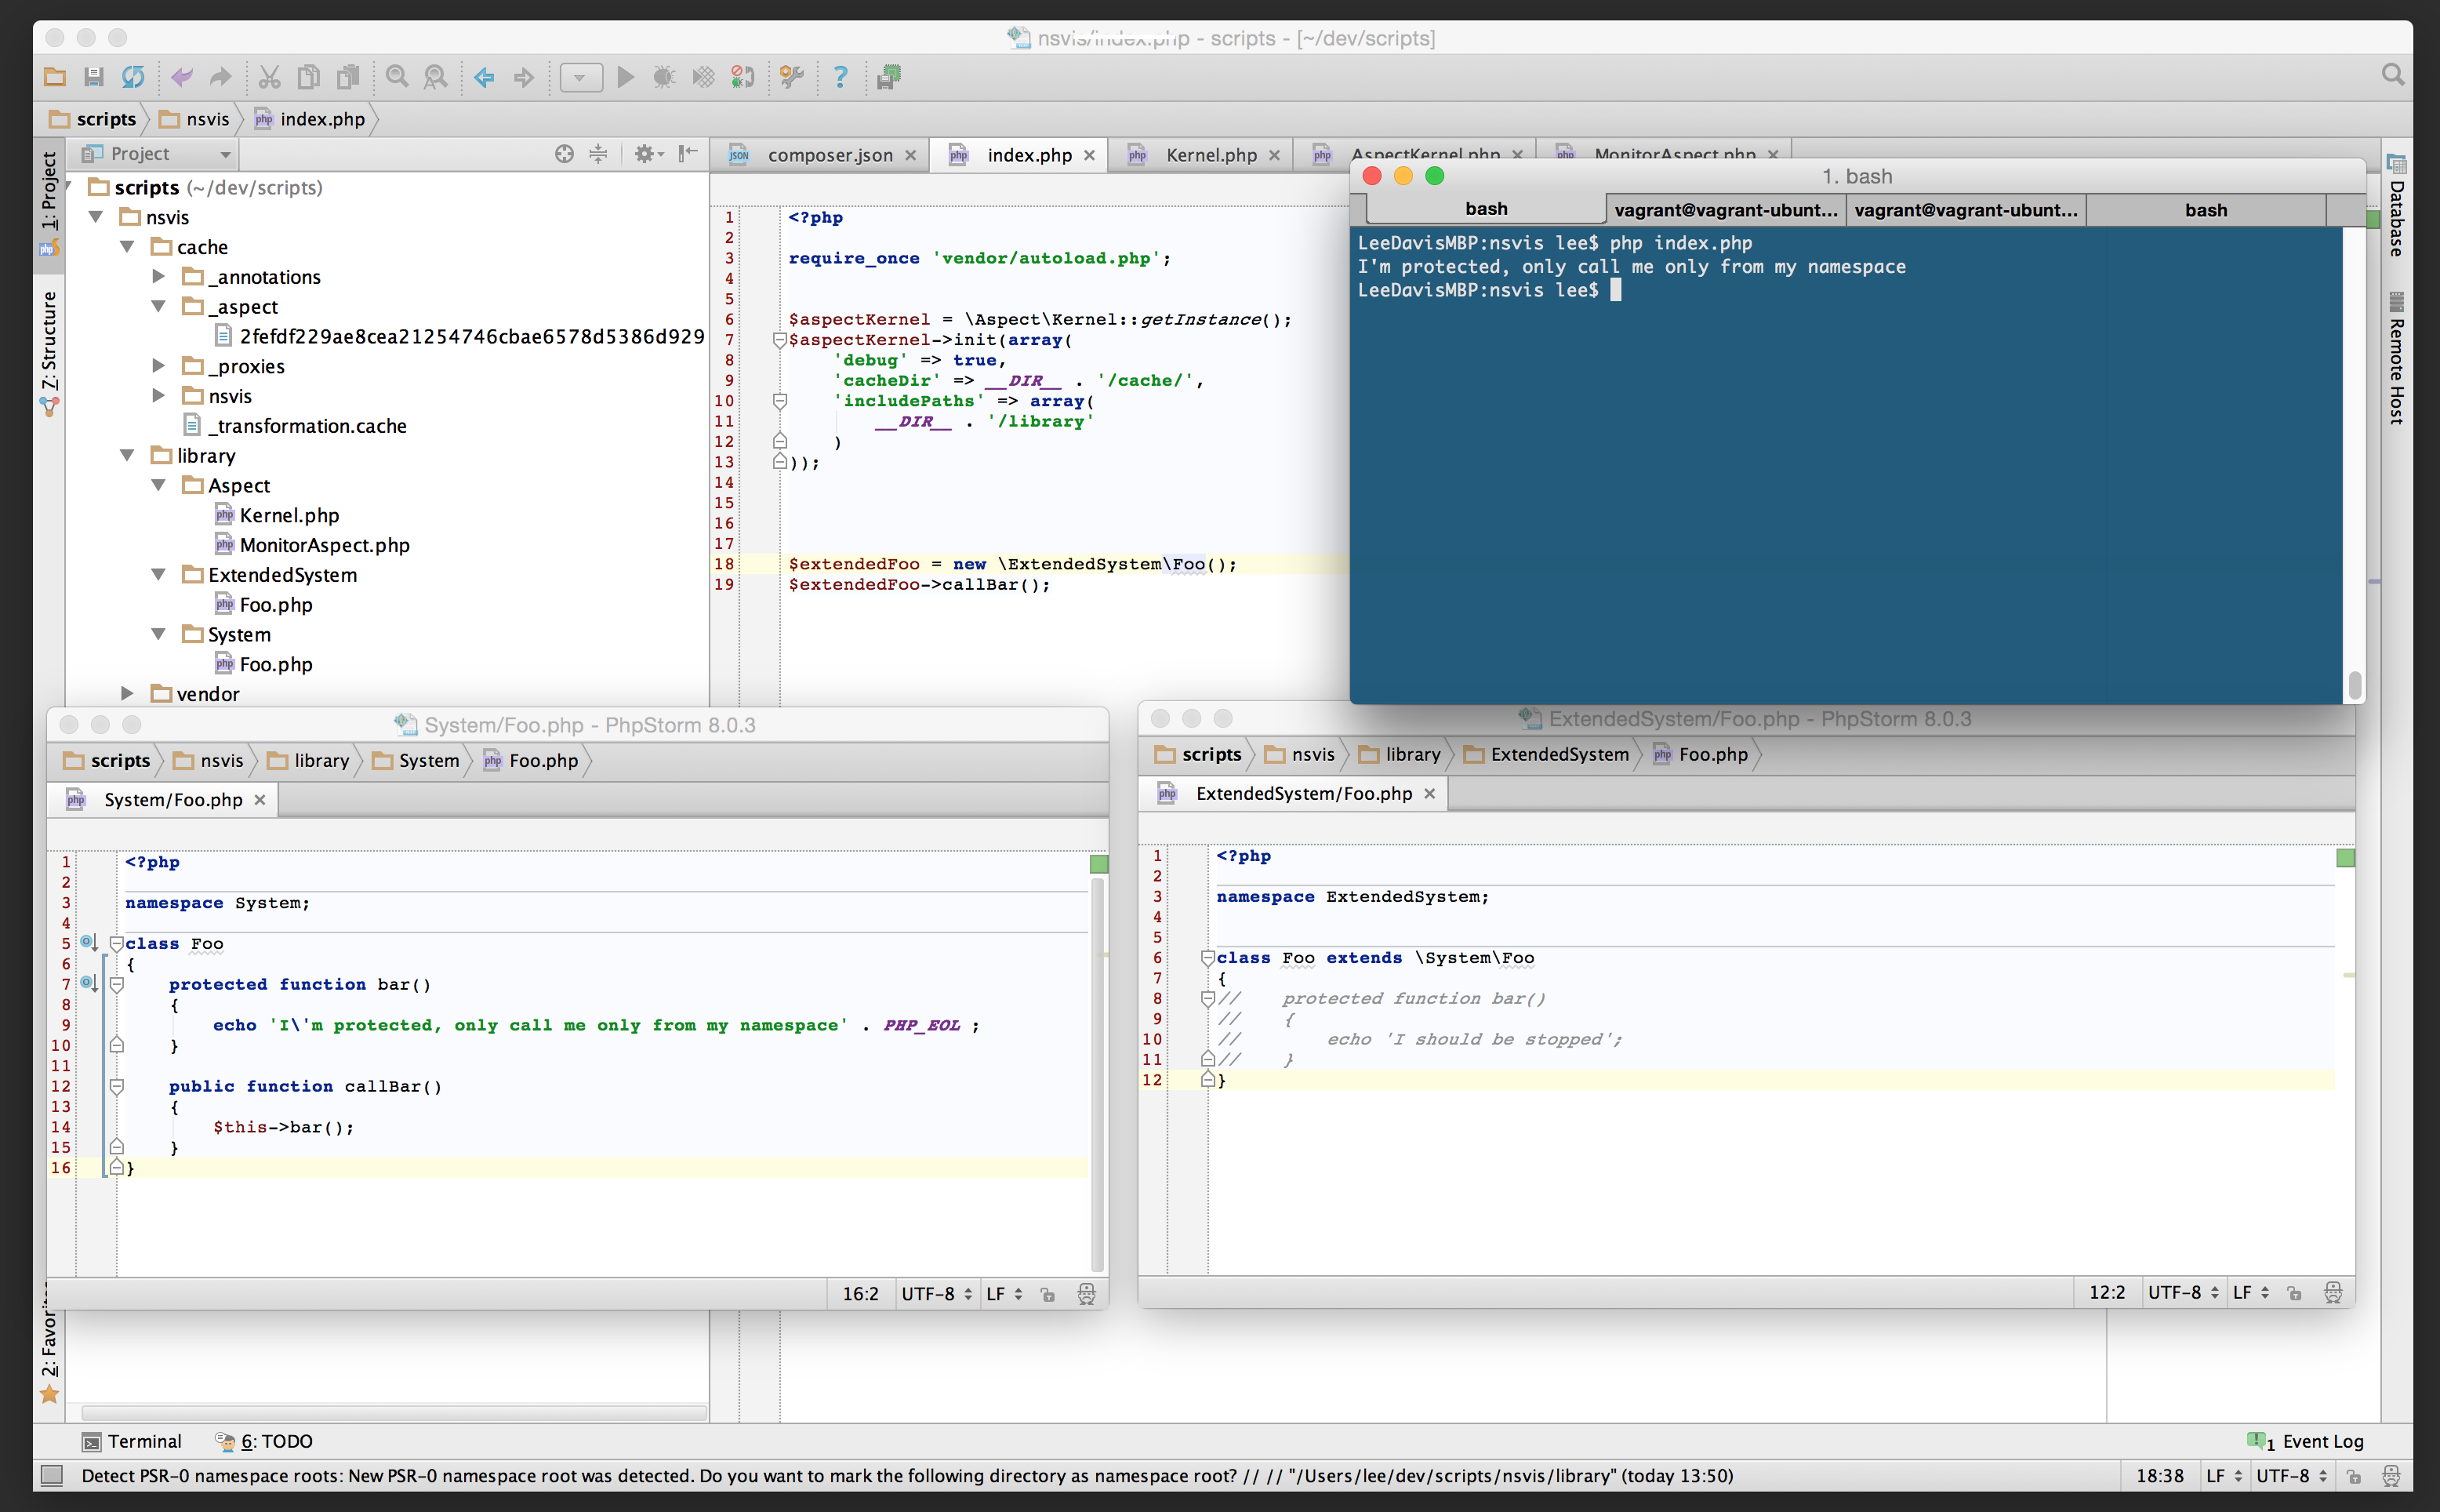Click the inspector icon in ExtendedSystem/Foo.php status bar
The image size is (2440, 1512).
point(2333,1292)
